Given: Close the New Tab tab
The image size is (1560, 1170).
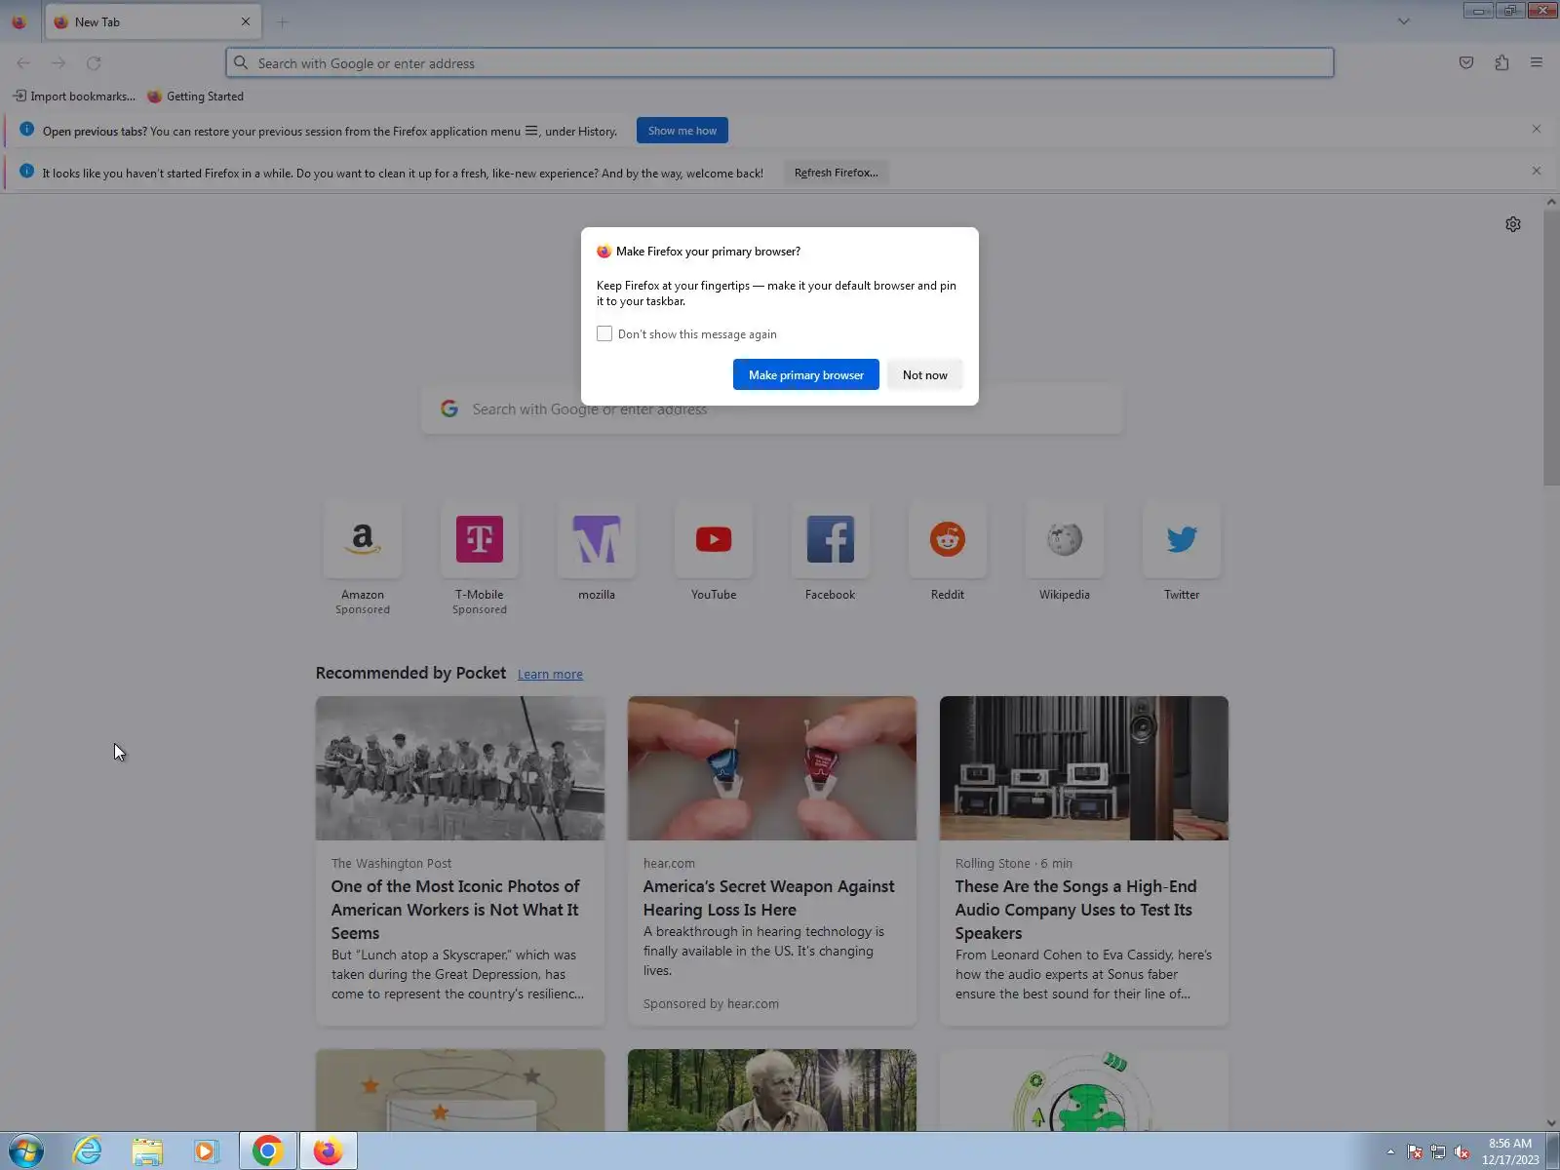Looking at the screenshot, I should (x=246, y=21).
